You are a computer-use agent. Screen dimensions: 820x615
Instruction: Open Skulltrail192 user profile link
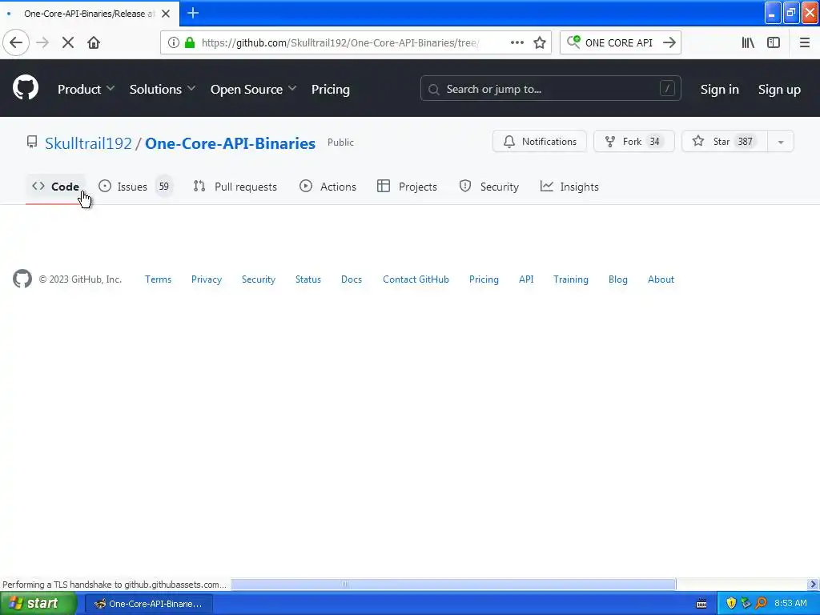pos(88,143)
